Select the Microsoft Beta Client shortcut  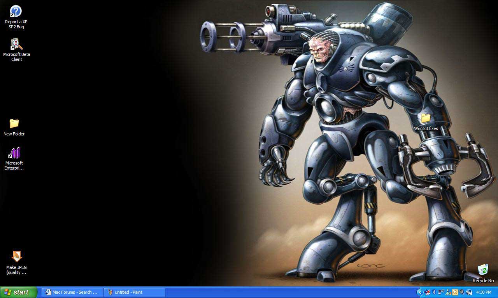pyautogui.click(x=16, y=50)
